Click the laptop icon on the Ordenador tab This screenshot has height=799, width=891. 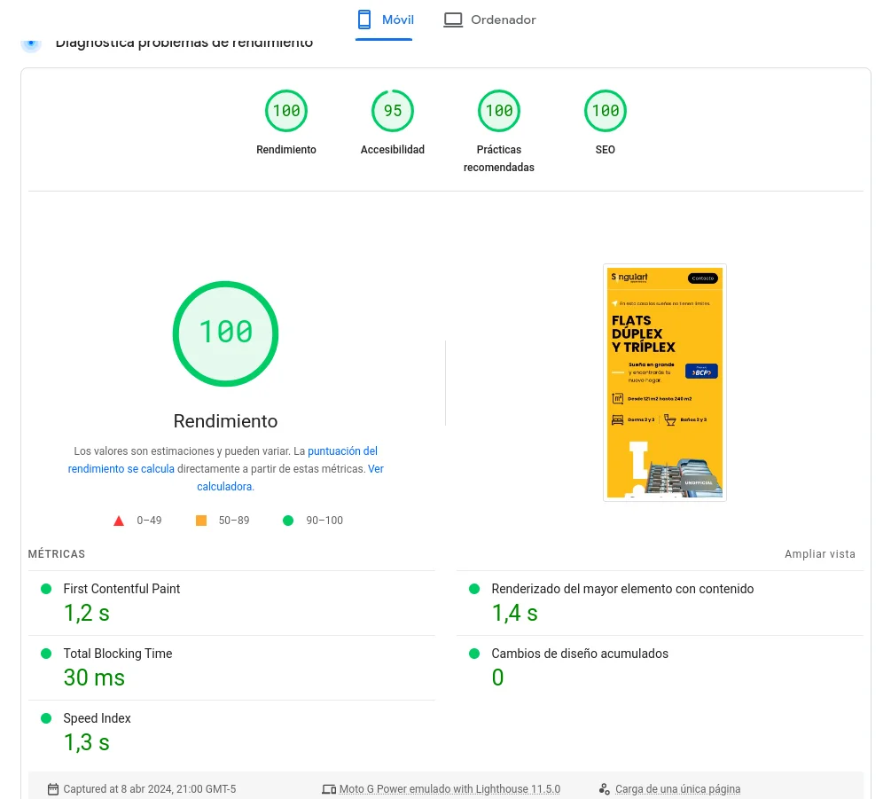coord(453,19)
